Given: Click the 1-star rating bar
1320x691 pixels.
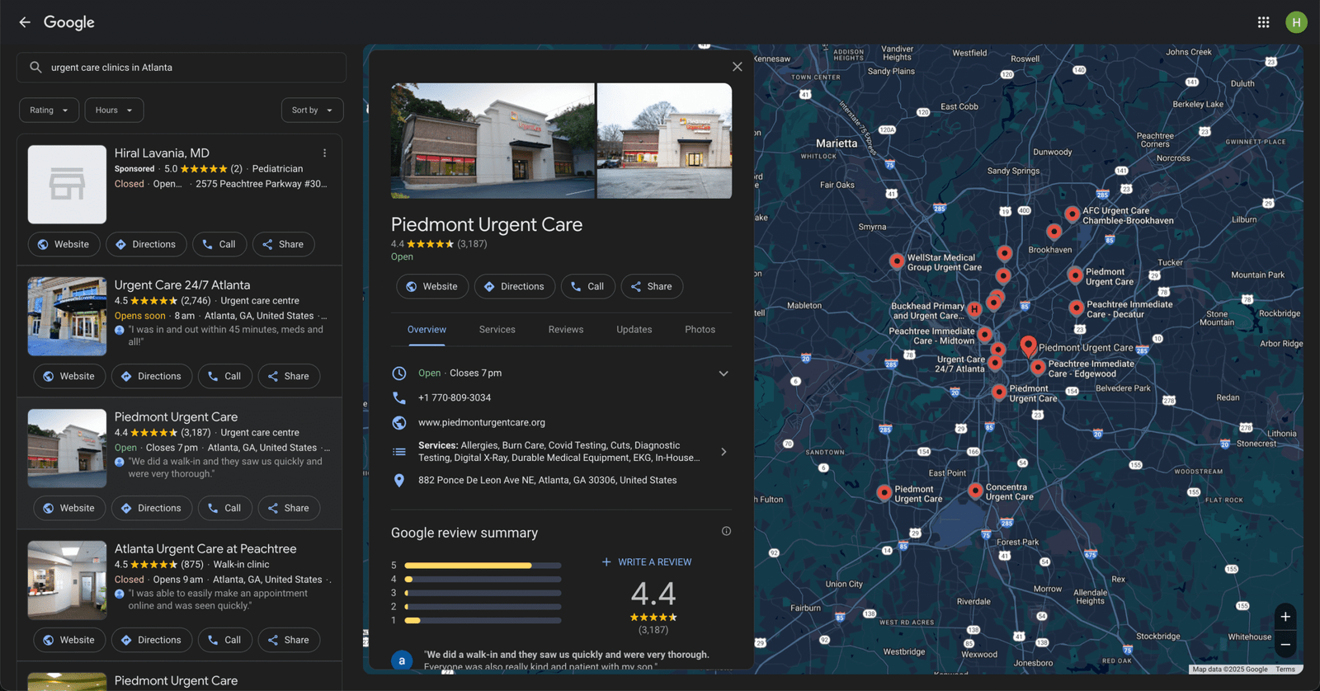Looking at the screenshot, I should click(483, 620).
